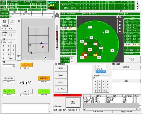This screenshot has width=142, height=114.
Task: Click the vertical bat gauge slider
Action: pos(57,37)
